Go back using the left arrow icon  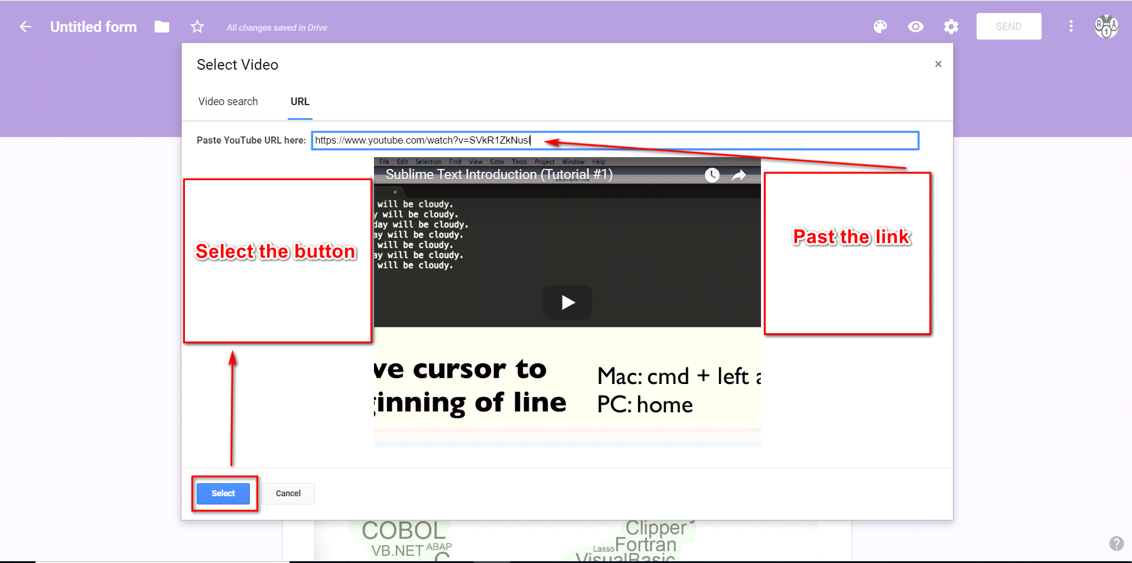[25, 27]
